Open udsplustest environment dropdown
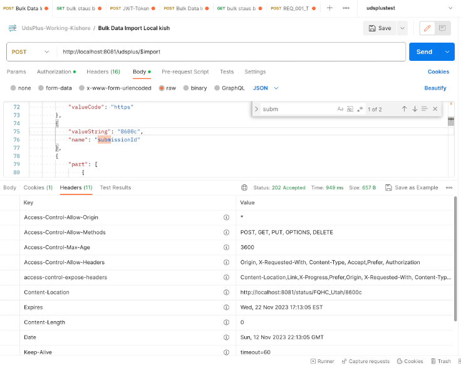461x365 pixels. (x=409, y=8)
